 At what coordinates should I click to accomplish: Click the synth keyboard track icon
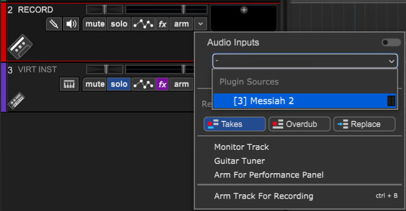16,101
